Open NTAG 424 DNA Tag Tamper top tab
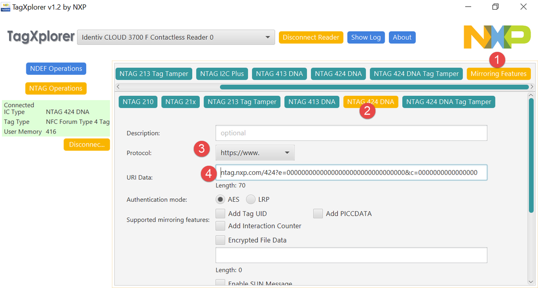 (x=416, y=74)
